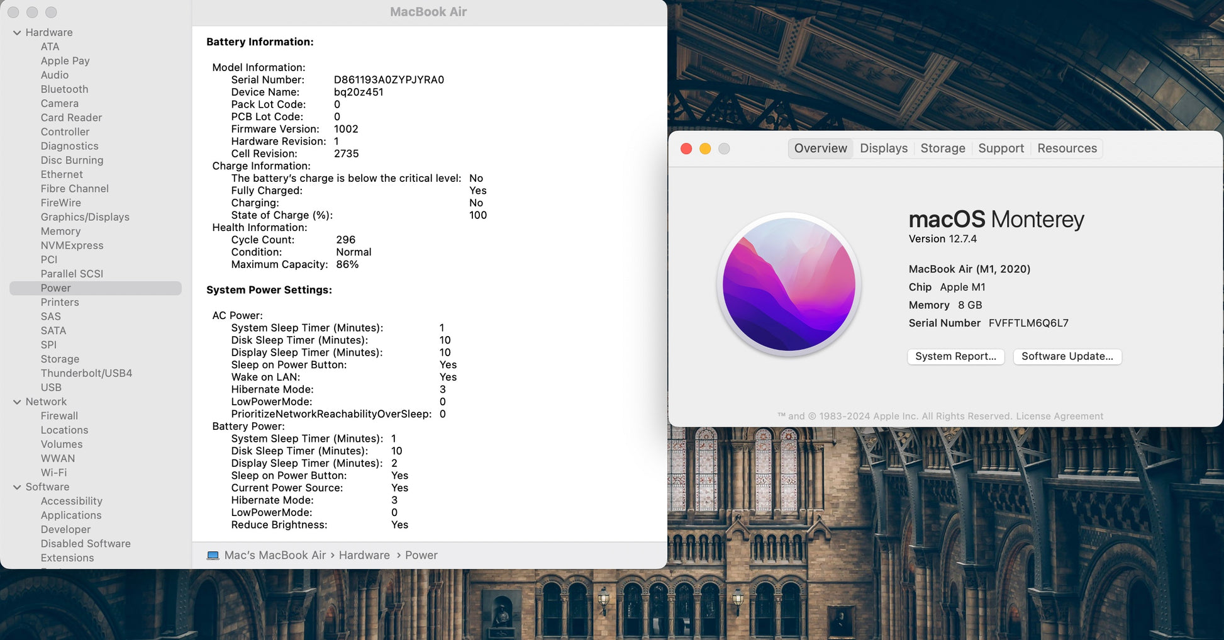This screenshot has height=640, width=1224.
Task: Open the Storage tab
Action: click(942, 149)
